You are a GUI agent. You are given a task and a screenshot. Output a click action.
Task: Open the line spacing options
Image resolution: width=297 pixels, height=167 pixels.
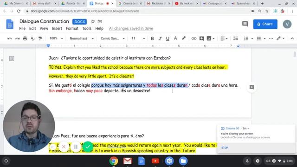click(235, 39)
